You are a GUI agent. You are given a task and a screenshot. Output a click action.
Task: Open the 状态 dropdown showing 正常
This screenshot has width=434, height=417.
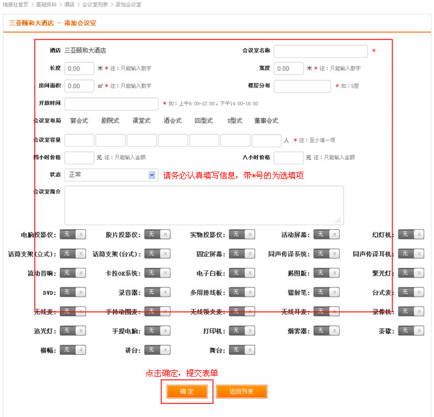pos(111,175)
